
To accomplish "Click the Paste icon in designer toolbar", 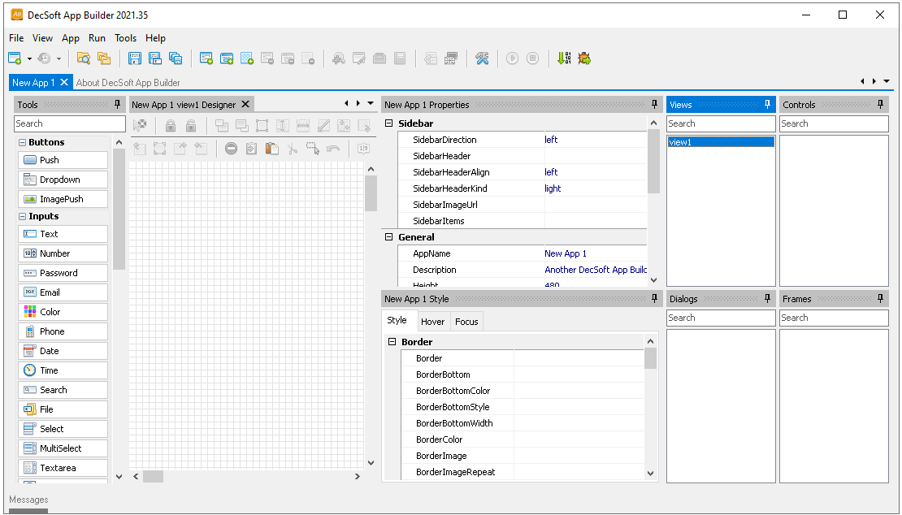I will pyautogui.click(x=272, y=149).
